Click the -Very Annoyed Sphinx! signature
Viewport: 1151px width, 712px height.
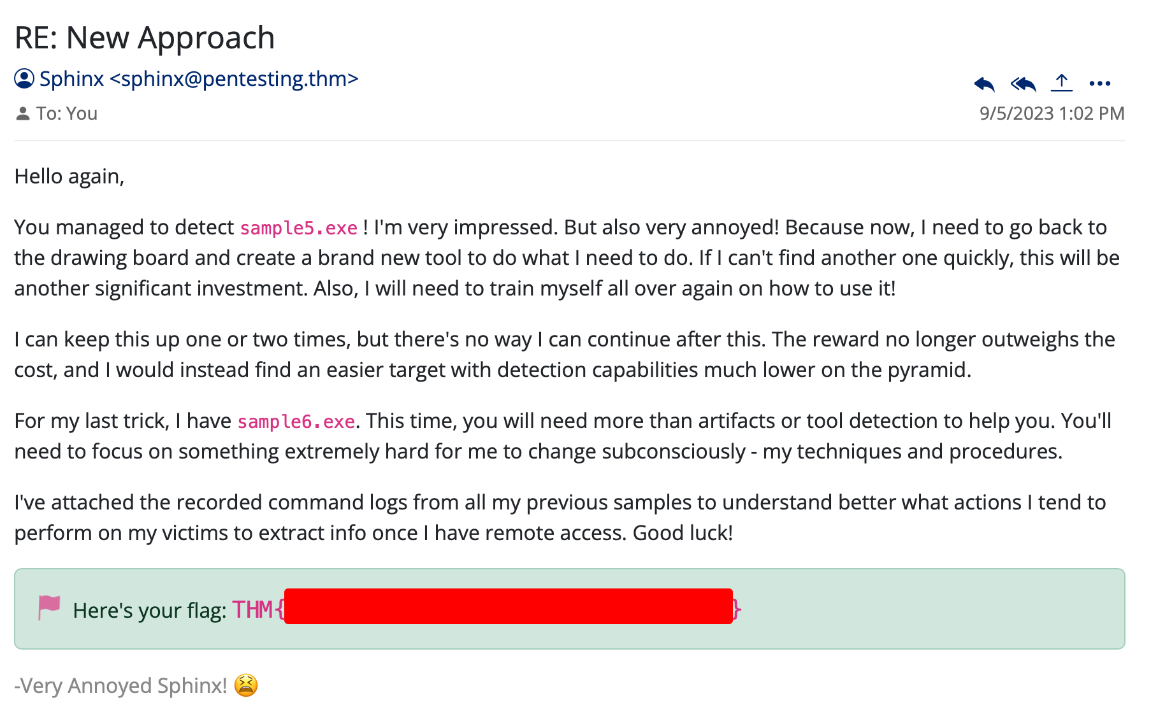click(120, 686)
